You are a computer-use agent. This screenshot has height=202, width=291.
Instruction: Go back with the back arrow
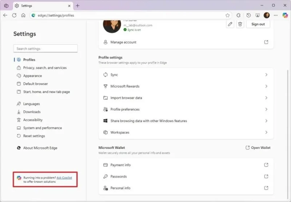(x=5, y=15)
